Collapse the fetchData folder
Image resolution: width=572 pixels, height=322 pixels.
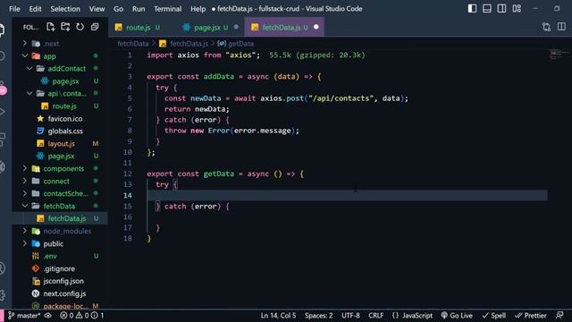click(x=25, y=206)
